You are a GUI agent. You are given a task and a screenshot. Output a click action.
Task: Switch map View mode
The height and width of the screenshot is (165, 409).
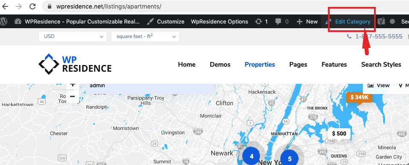click(379, 85)
